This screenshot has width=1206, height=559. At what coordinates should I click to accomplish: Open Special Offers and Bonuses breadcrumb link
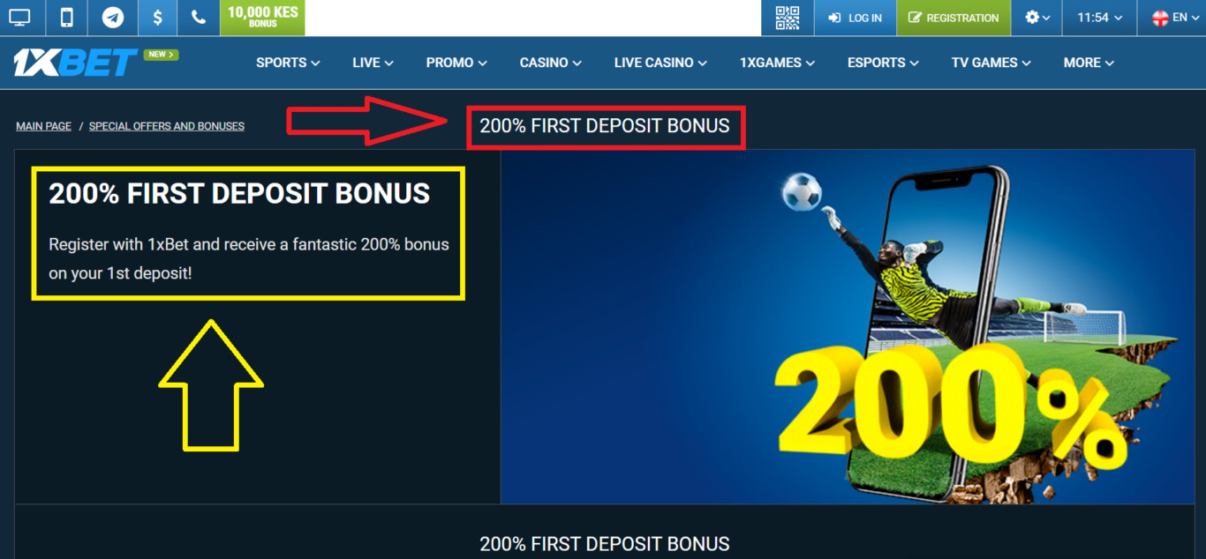[x=167, y=126]
